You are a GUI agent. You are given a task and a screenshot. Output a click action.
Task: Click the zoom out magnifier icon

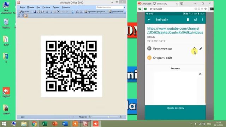pyautogui.click(x=89, y=117)
